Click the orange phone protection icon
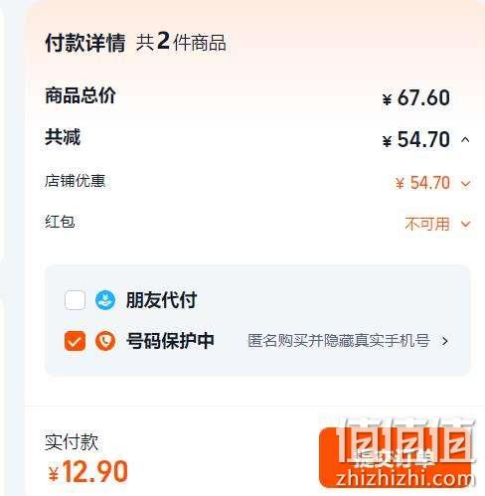The image size is (485, 496). pyautogui.click(x=105, y=341)
